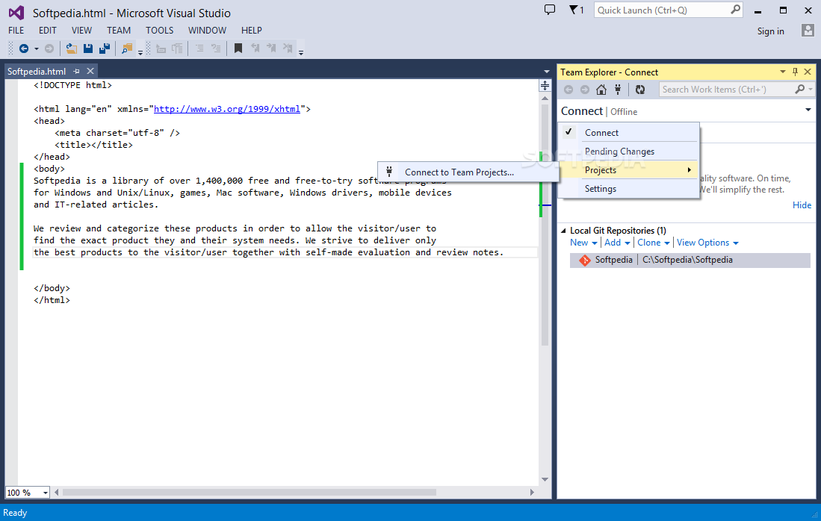
Task: Open the VIEW menu
Action: (x=81, y=31)
